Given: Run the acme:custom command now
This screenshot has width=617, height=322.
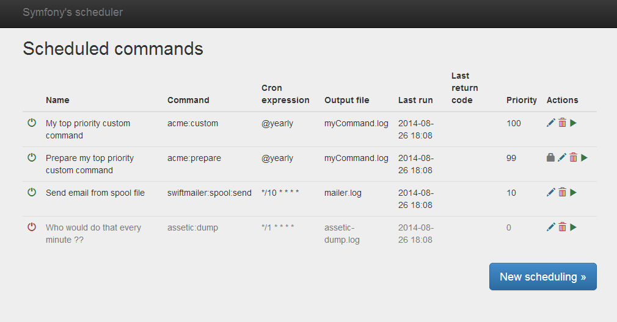Looking at the screenshot, I should [574, 123].
